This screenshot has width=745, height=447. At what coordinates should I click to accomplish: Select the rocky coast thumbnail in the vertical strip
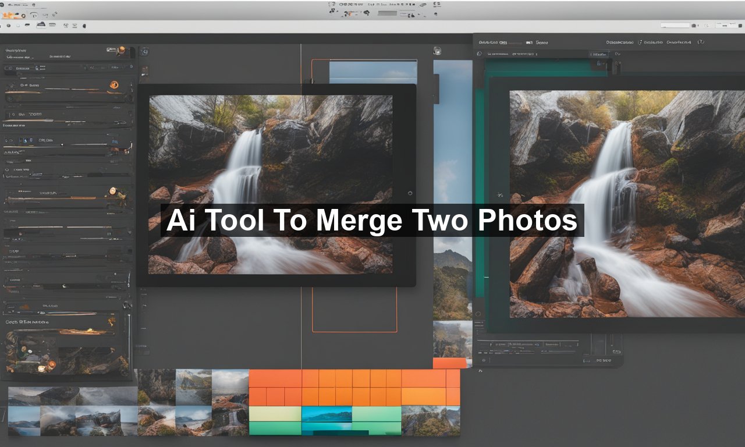tap(452, 339)
